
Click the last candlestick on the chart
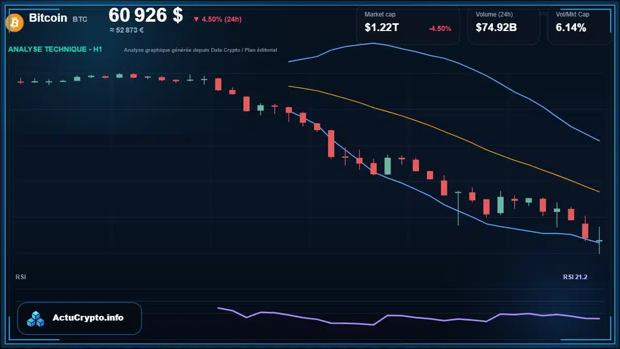(599, 240)
